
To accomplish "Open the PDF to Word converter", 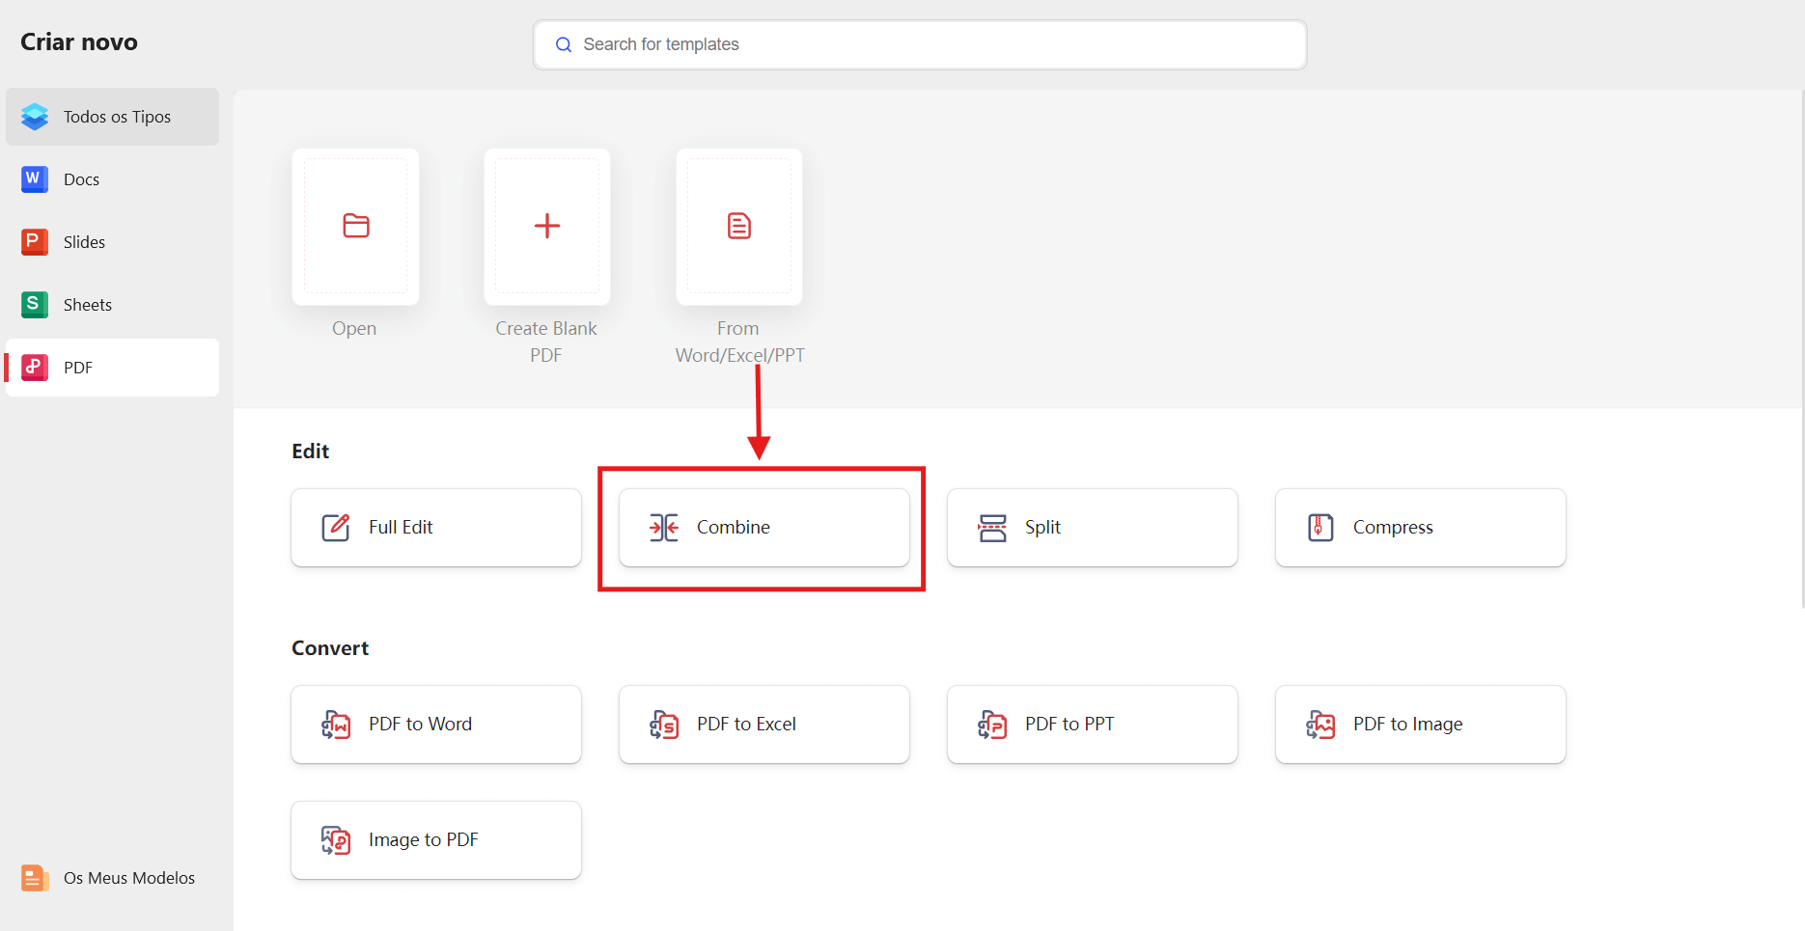I will tap(434, 724).
